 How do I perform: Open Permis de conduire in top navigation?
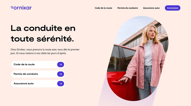click(x=128, y=8)
